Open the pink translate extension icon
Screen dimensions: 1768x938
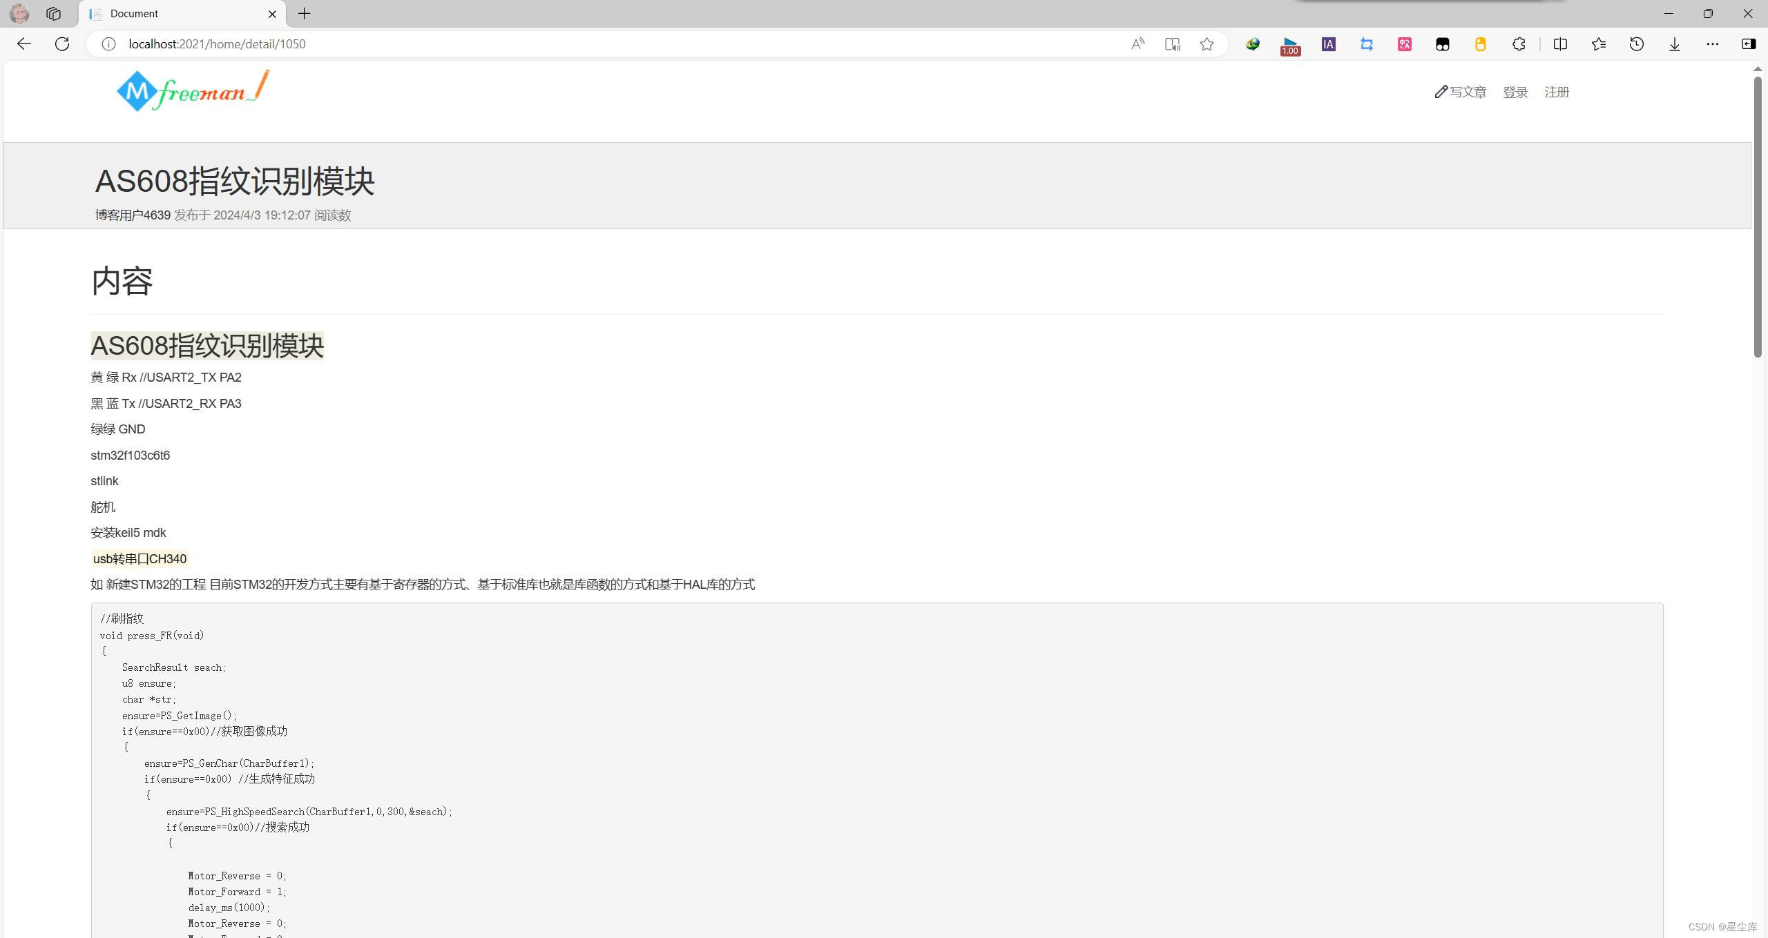pos(1404,44)
